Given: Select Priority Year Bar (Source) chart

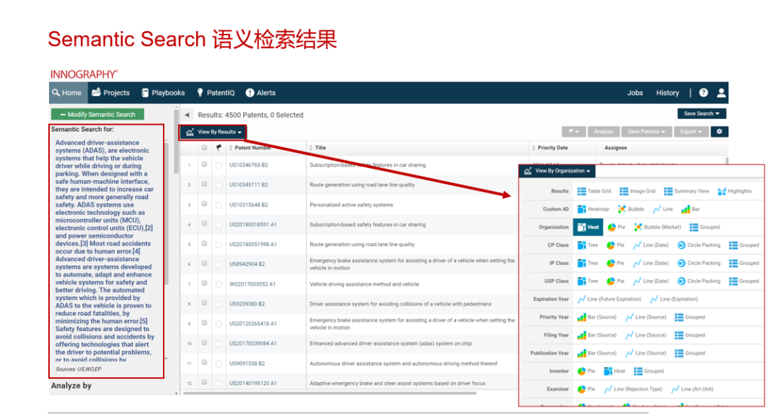Looking at the screenshot, I should coord(597,317).
